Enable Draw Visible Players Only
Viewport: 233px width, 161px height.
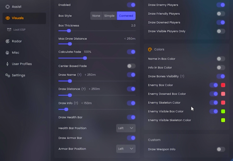(221, 31)
